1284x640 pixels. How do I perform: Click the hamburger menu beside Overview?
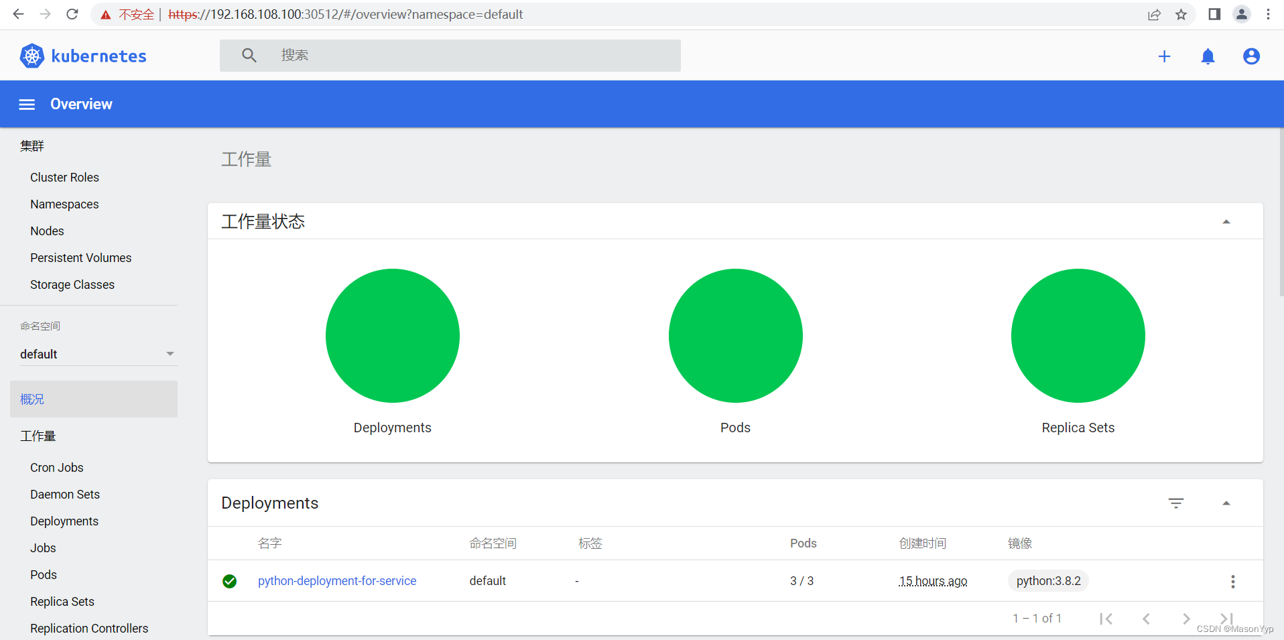(26, 104)
